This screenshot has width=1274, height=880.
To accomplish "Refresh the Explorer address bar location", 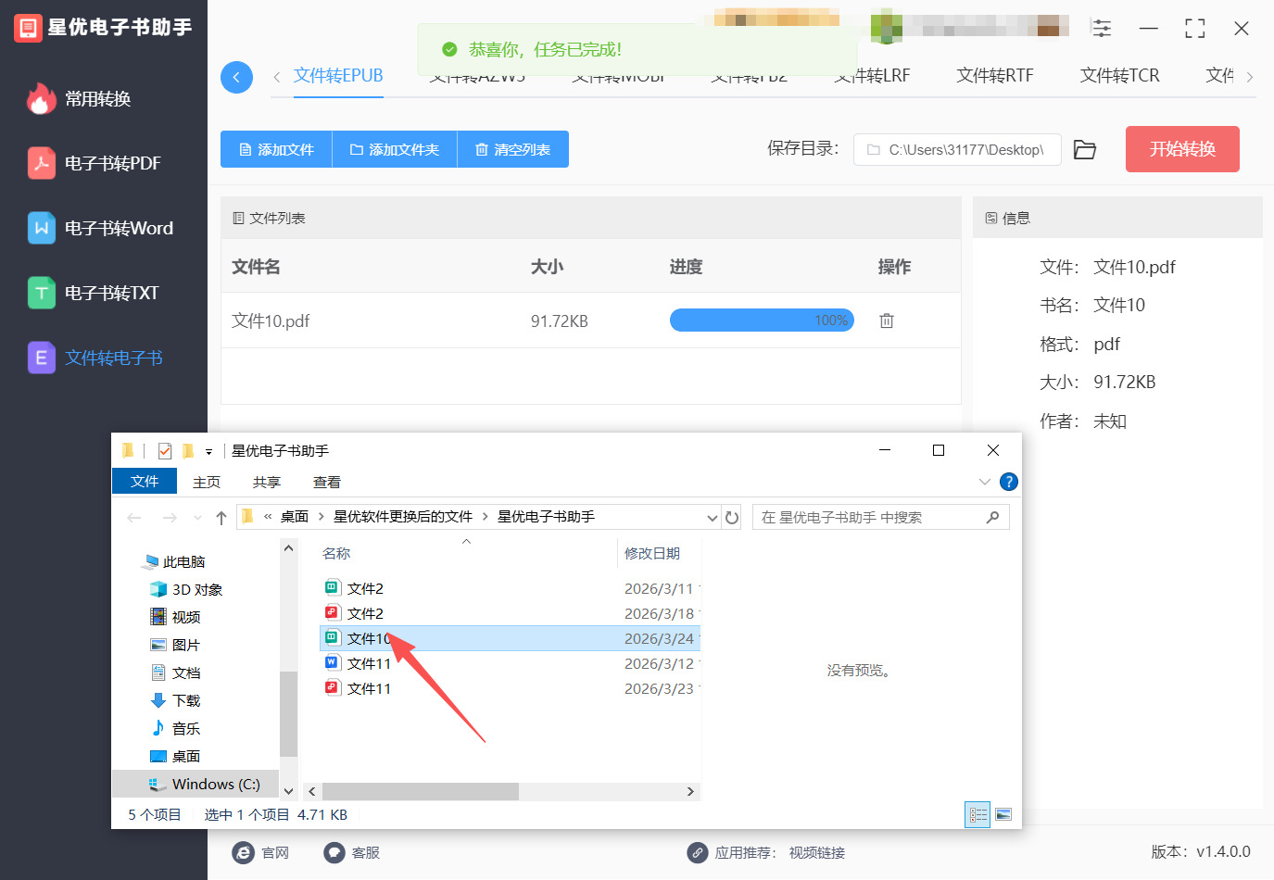I will coord(732,518).
